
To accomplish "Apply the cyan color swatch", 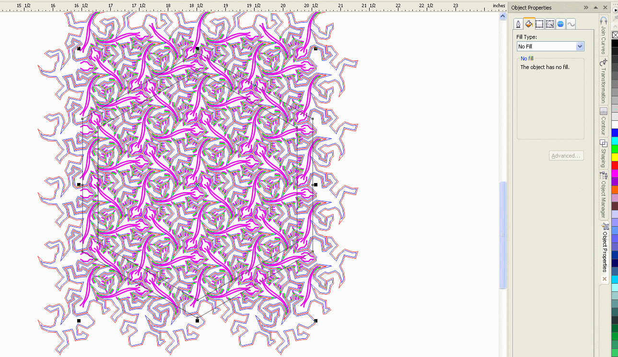I will tap(615, 141).
